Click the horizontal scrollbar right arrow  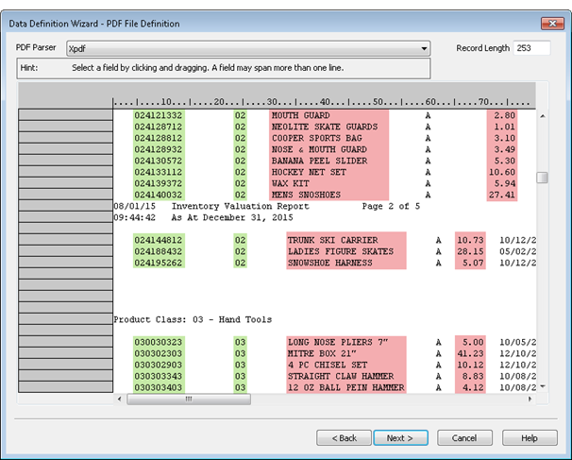[529, 399]
